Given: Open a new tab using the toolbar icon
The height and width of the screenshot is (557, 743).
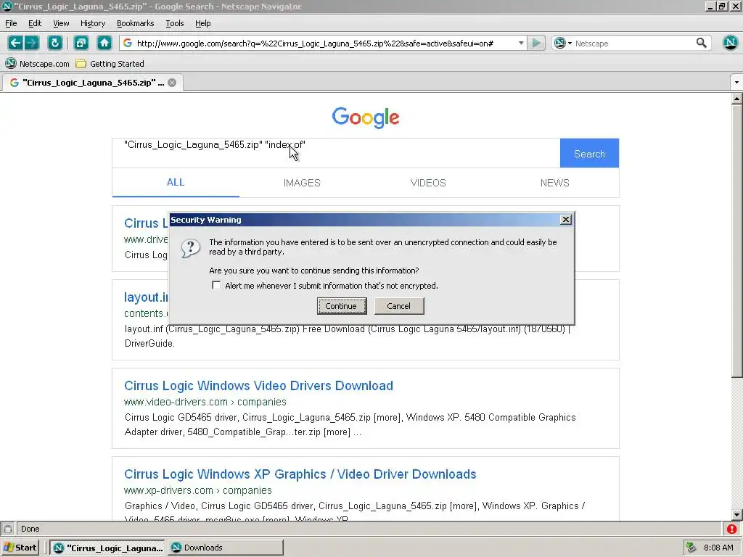Looking at the screenshot, I should tap(81, 43).
